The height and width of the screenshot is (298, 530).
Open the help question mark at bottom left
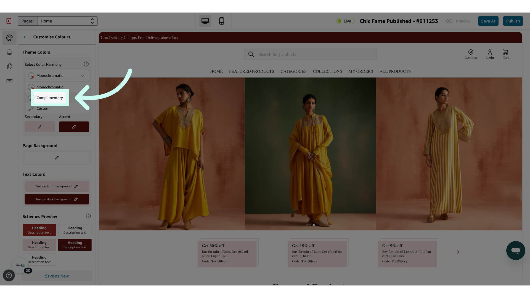tap(9, 275)
